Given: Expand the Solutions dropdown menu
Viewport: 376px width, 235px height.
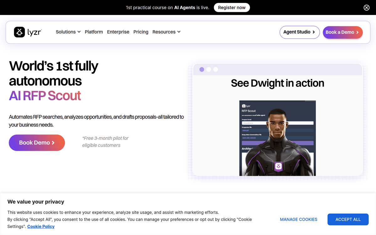Looking at the screenshot, I should (68, 32).
